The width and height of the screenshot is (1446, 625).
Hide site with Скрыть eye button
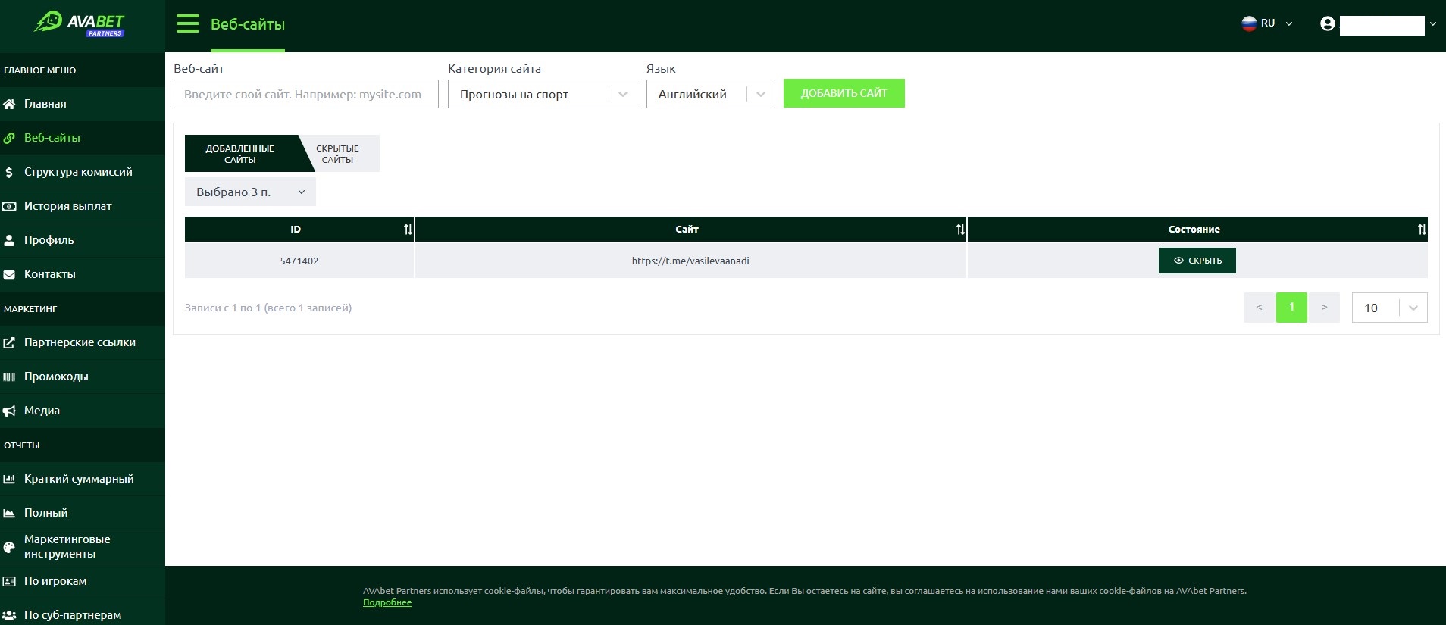(1197, 261)
